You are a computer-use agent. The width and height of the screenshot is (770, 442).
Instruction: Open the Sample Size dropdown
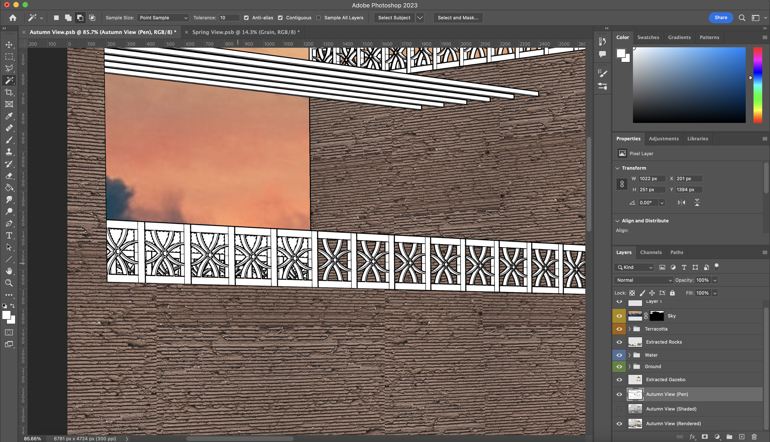point(163,18)
